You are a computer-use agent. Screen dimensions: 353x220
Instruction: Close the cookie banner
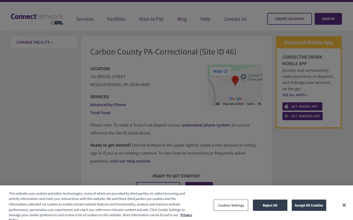tap(344, 205)
